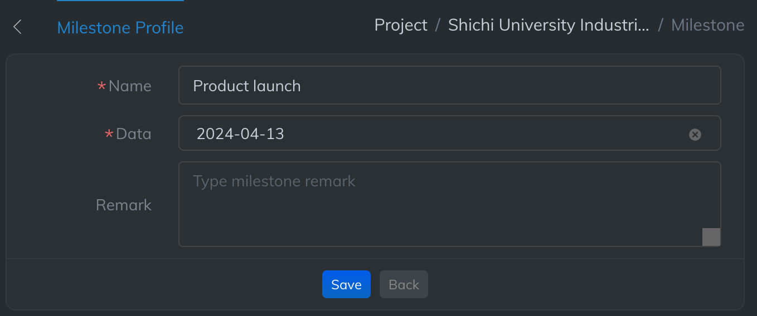Click the Milestone breadcrumb item
This screenshot has height=316, width=757.
[707, 25]
